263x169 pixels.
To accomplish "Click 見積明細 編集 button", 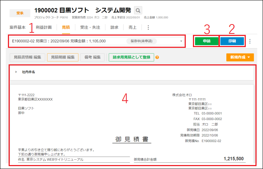I will pyautogui.click(x=63, y=58).
